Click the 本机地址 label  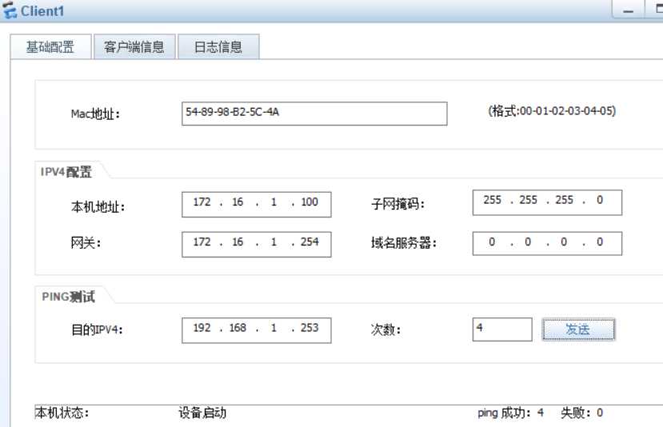(98, 207)
